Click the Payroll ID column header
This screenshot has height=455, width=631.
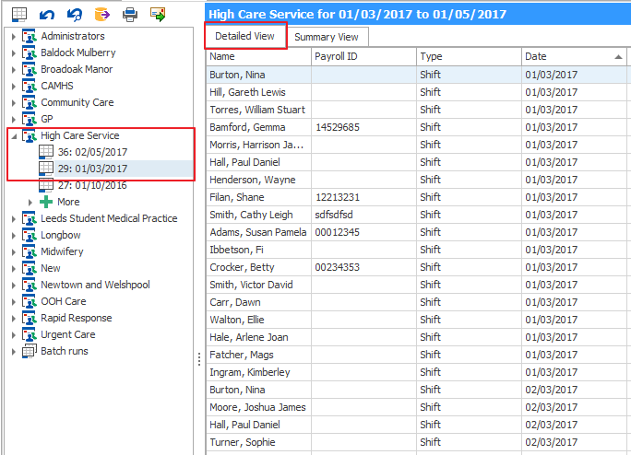(x=363, y=57)
